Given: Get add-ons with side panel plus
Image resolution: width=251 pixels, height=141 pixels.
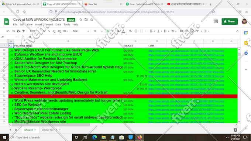Looking at the screenshot, I should click(246, 70).
